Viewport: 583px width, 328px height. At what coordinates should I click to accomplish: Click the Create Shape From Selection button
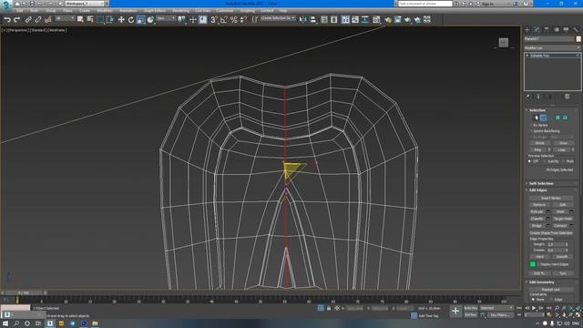point(551,233)
